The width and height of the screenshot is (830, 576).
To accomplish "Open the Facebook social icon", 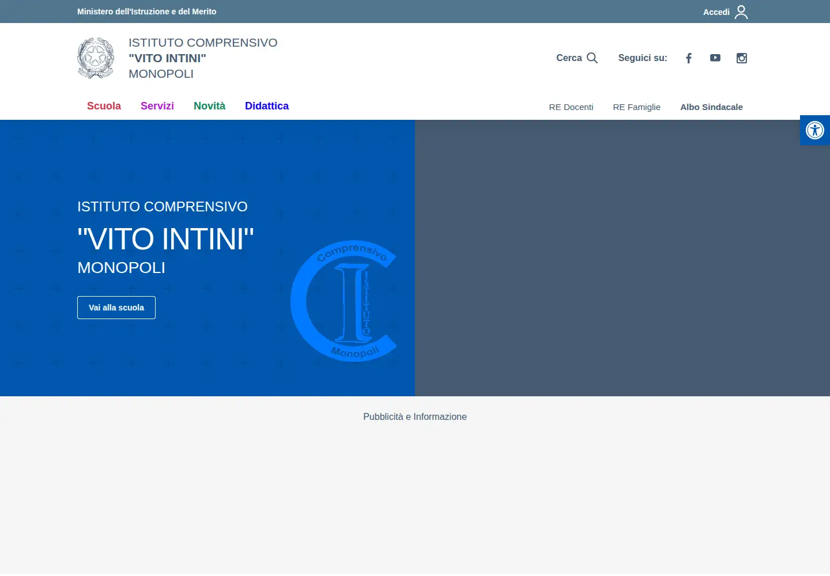I will (x=689, y=58).
